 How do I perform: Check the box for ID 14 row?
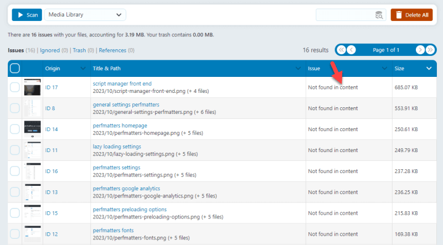(x=15, y=129)
